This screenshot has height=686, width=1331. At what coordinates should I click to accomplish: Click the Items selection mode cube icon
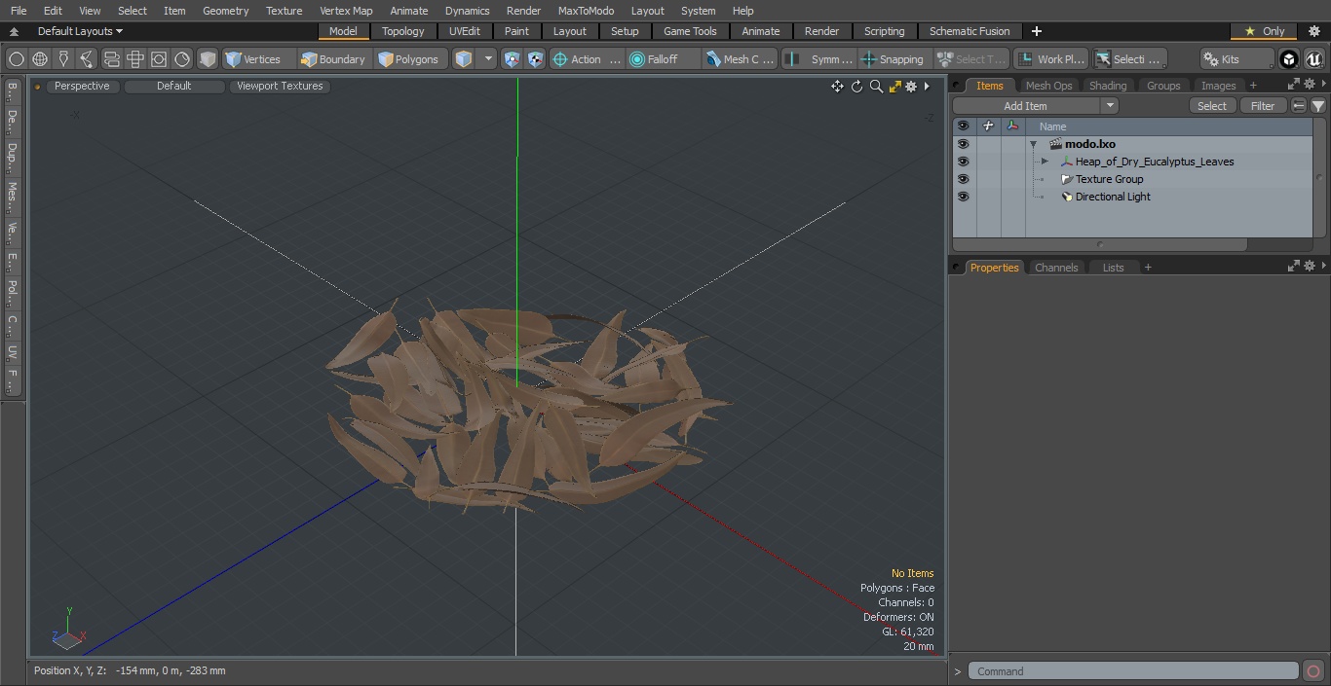464,59
